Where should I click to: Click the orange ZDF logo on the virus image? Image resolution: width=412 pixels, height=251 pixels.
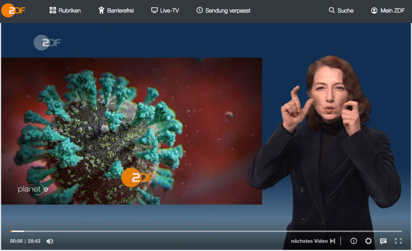[x=136, y=177]
